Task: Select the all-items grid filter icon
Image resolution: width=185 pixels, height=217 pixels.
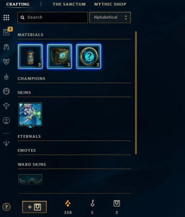Action: coord(6,18)
